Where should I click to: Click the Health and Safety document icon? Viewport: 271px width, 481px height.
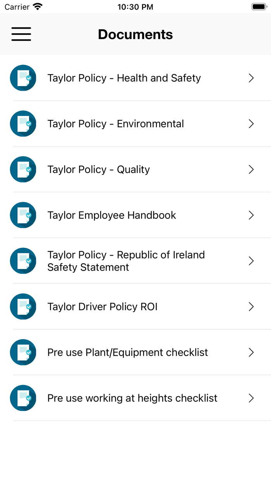pos(23,78)
